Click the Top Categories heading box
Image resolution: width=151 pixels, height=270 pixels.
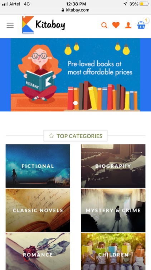(x=75, y=136)
